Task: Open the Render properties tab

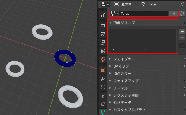Action: (x=103, y=25)
